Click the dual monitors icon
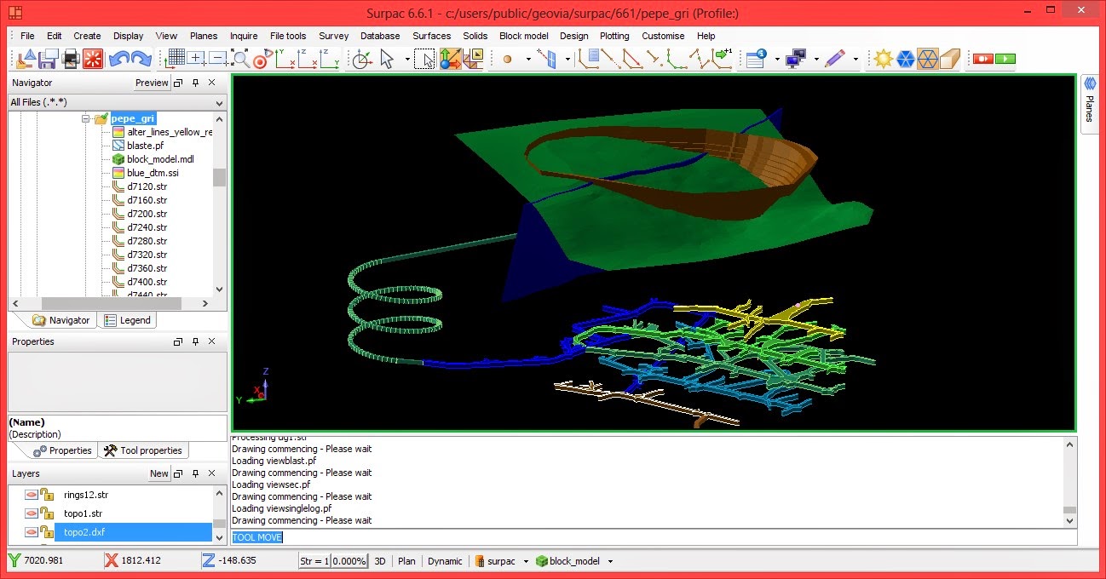1106x579 pixels. point(796,59)
